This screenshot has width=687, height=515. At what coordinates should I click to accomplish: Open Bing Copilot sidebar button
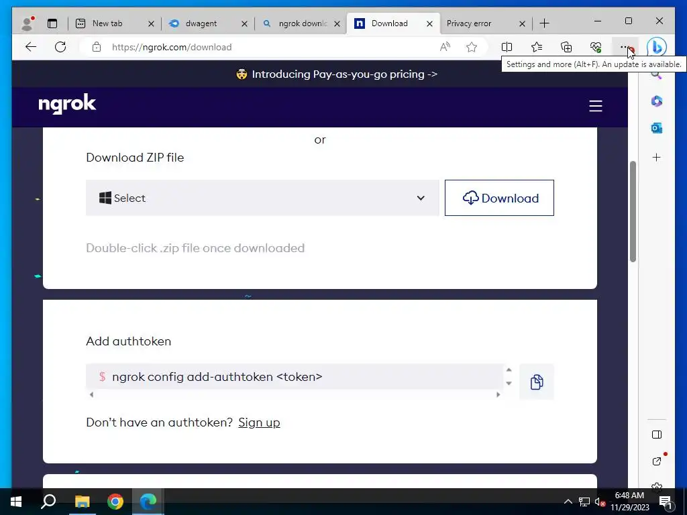point(656,47)
